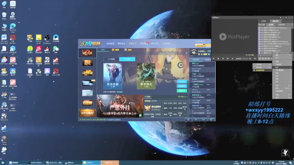The image size is (294, 165).
Task: Click the stop button in PotPlayer
Action: [218, 59]
